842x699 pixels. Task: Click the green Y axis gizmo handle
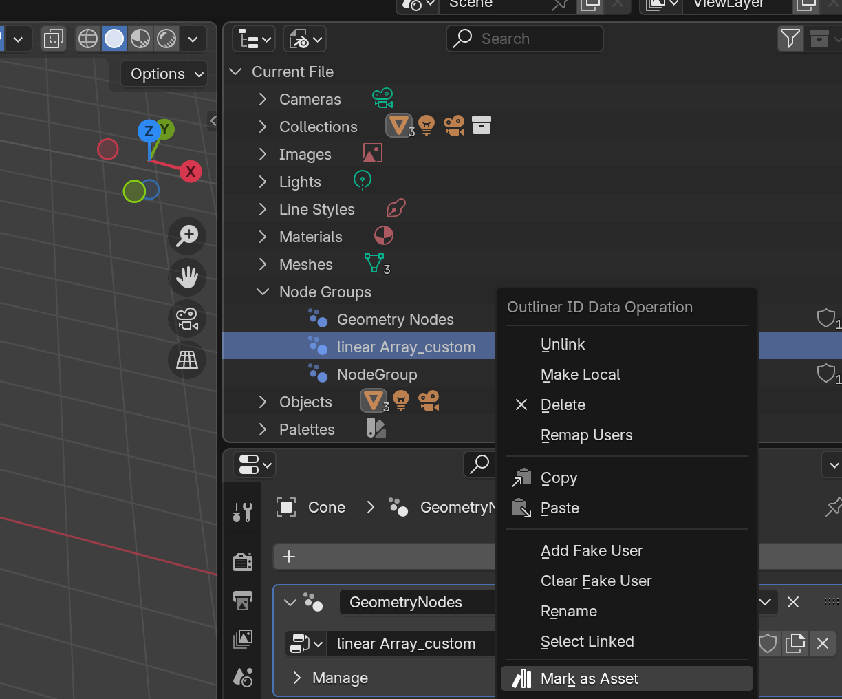(x=166, y=129)
